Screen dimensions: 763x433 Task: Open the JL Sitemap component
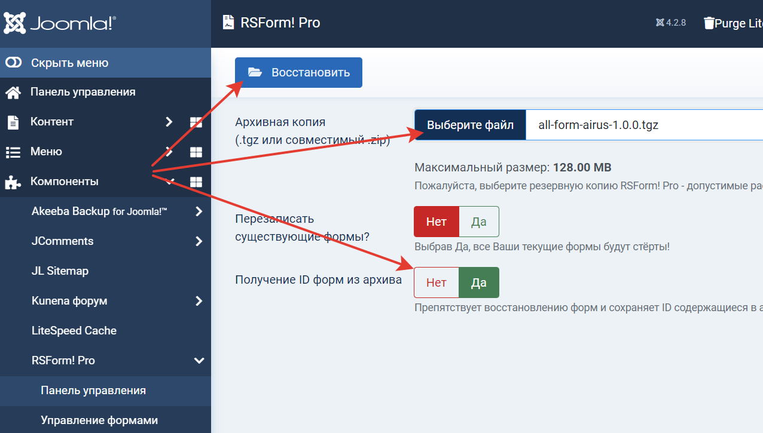60,271
